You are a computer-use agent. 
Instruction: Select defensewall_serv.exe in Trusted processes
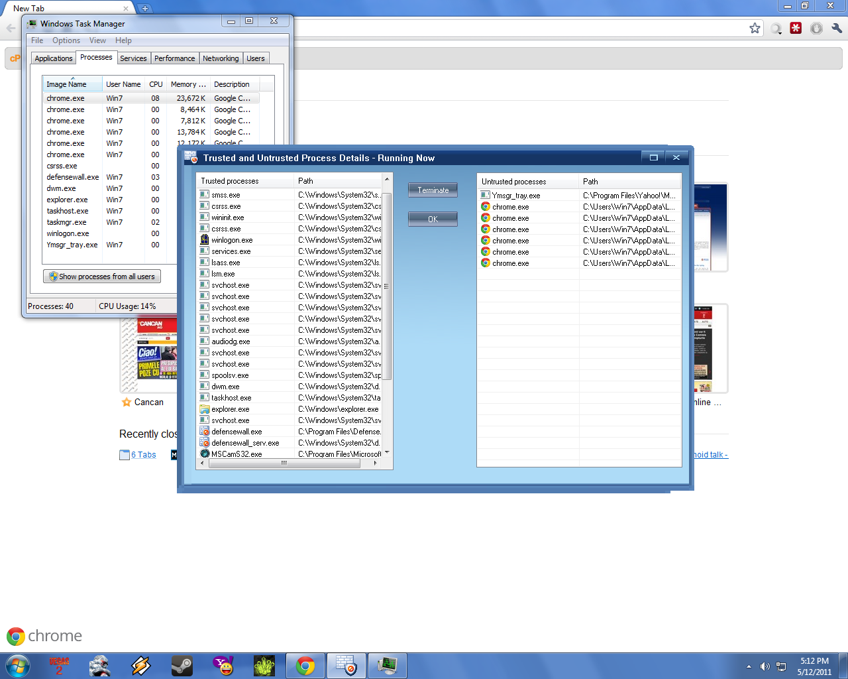pos(290,443)
